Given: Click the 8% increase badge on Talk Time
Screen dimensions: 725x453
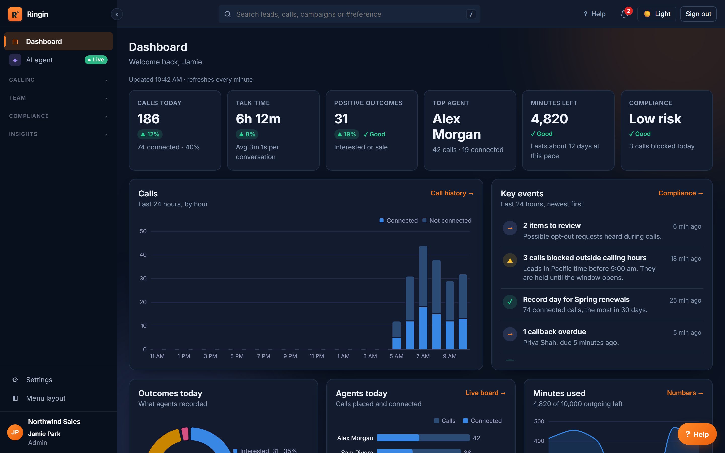Looking at the screenshot, I should coord(247,134).
